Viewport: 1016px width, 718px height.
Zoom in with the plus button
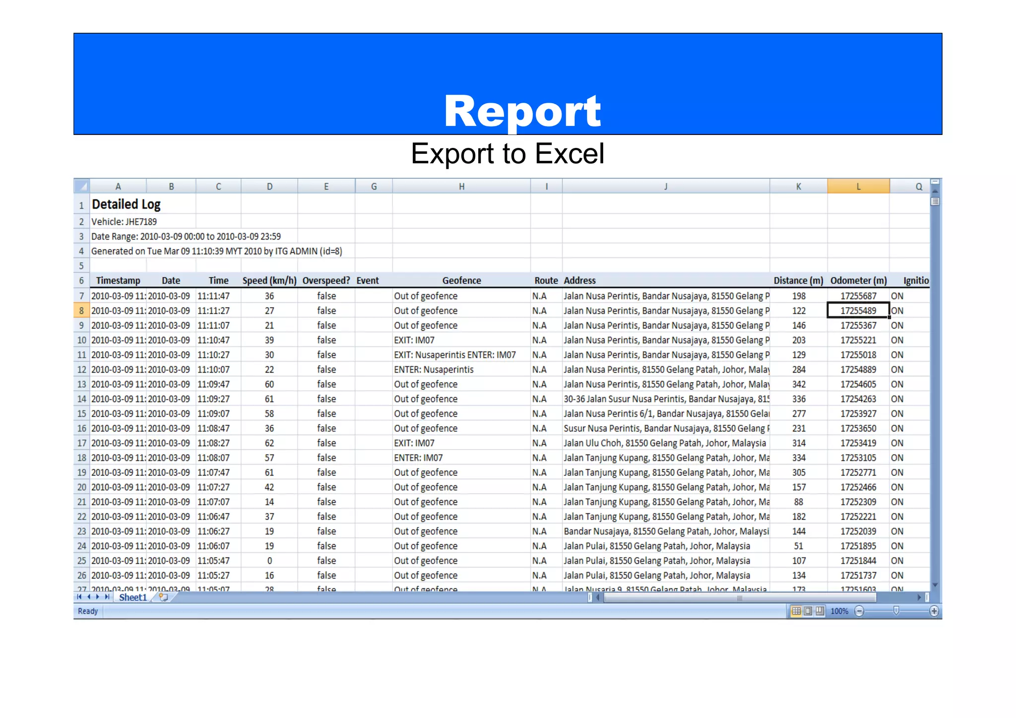click(934, 611)
